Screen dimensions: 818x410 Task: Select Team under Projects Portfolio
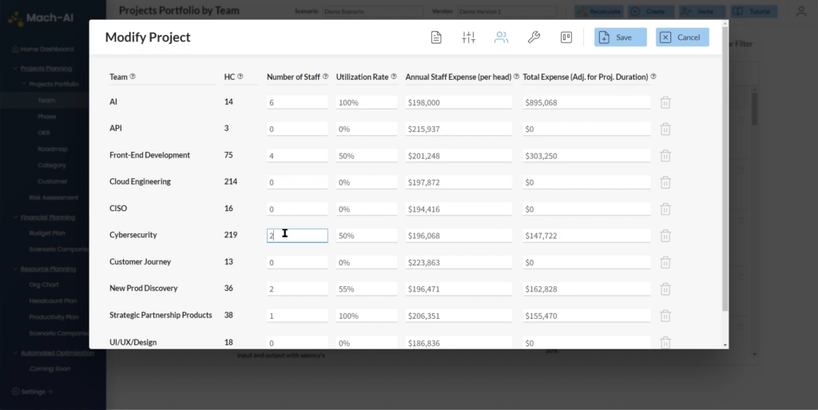point(46,100)
